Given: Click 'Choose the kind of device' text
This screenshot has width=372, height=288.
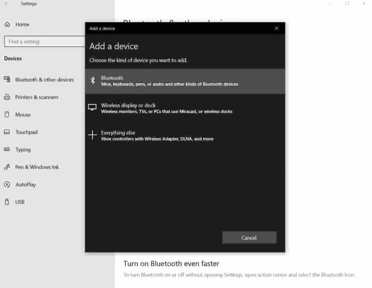Looking at the screenshot, I should (x=138, y=60).
